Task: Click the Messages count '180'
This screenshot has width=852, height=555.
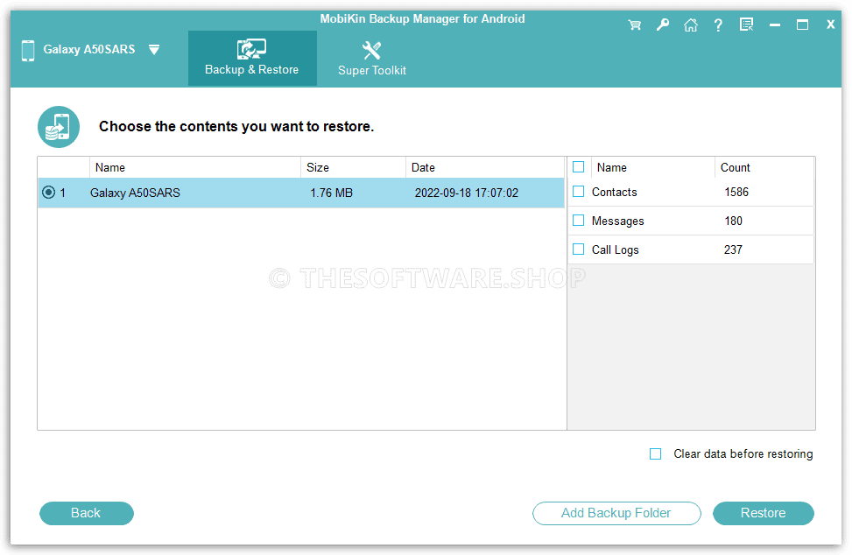Action: tap(733, 221)
